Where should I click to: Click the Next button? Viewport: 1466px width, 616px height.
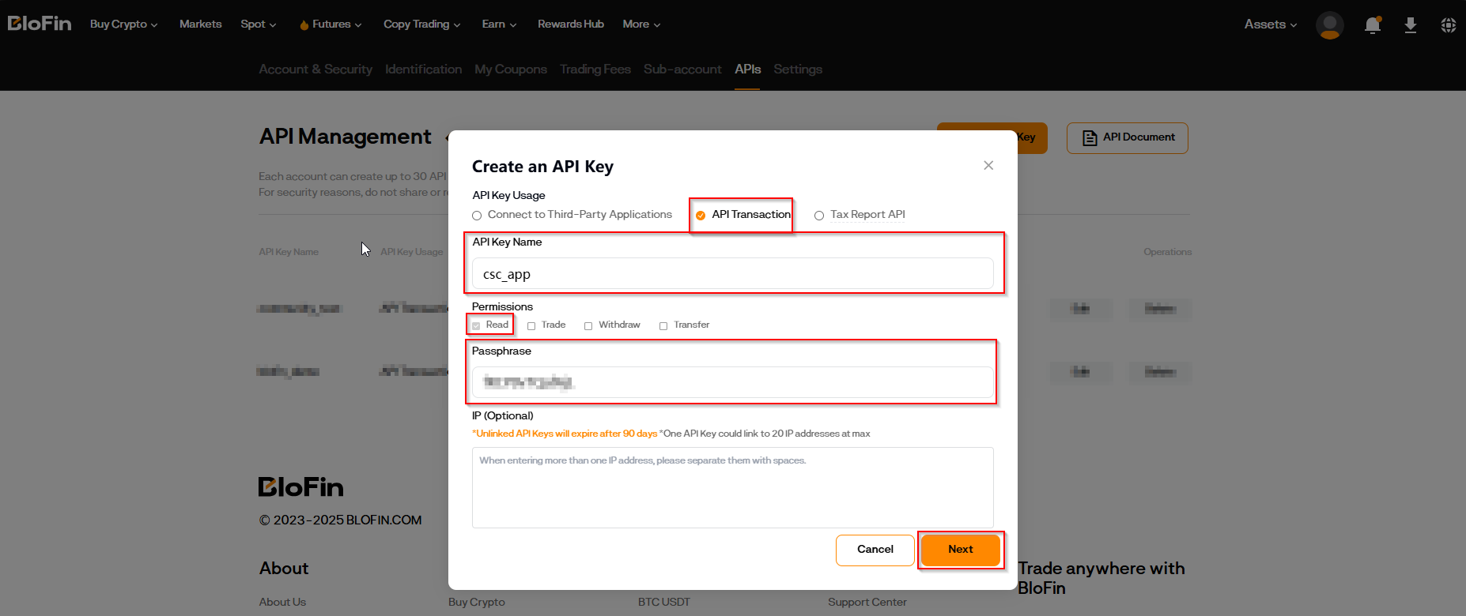point(960,550)
